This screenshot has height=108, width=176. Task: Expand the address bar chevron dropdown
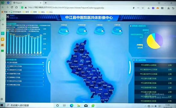click(x=143, y=8)
